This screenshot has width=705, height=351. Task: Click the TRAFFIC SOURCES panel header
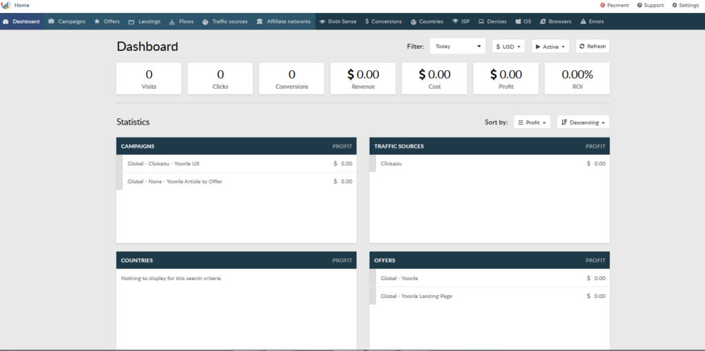(x=490, y=146)
